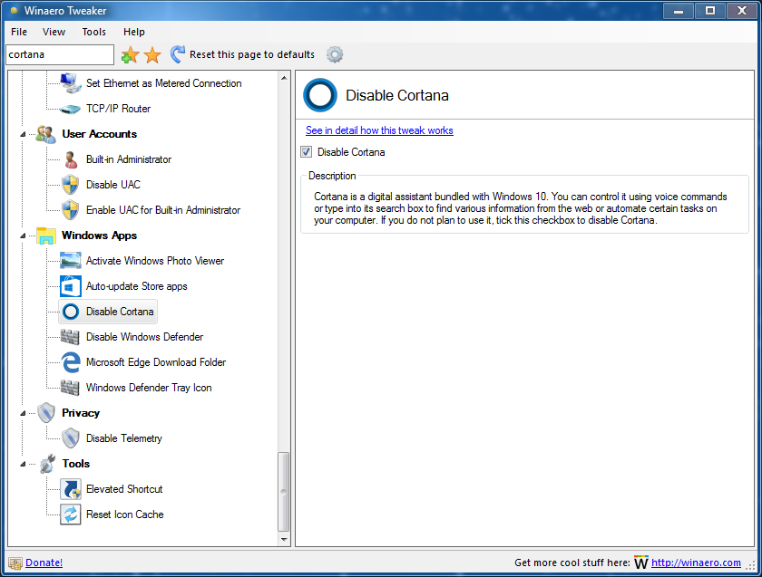Click the Donate! link
762x577 pixels.
44,563
